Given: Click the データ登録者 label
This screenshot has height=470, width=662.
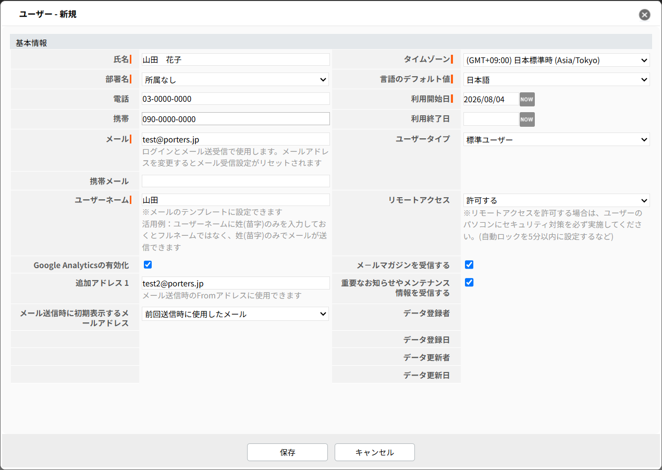Looking at the screenshot, I should 426,313.
